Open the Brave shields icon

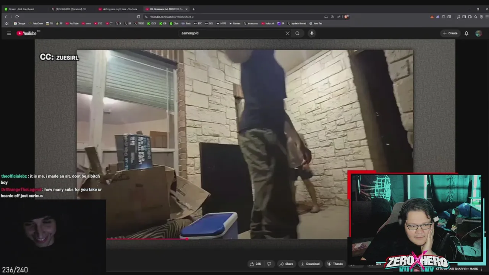point(347,17)
